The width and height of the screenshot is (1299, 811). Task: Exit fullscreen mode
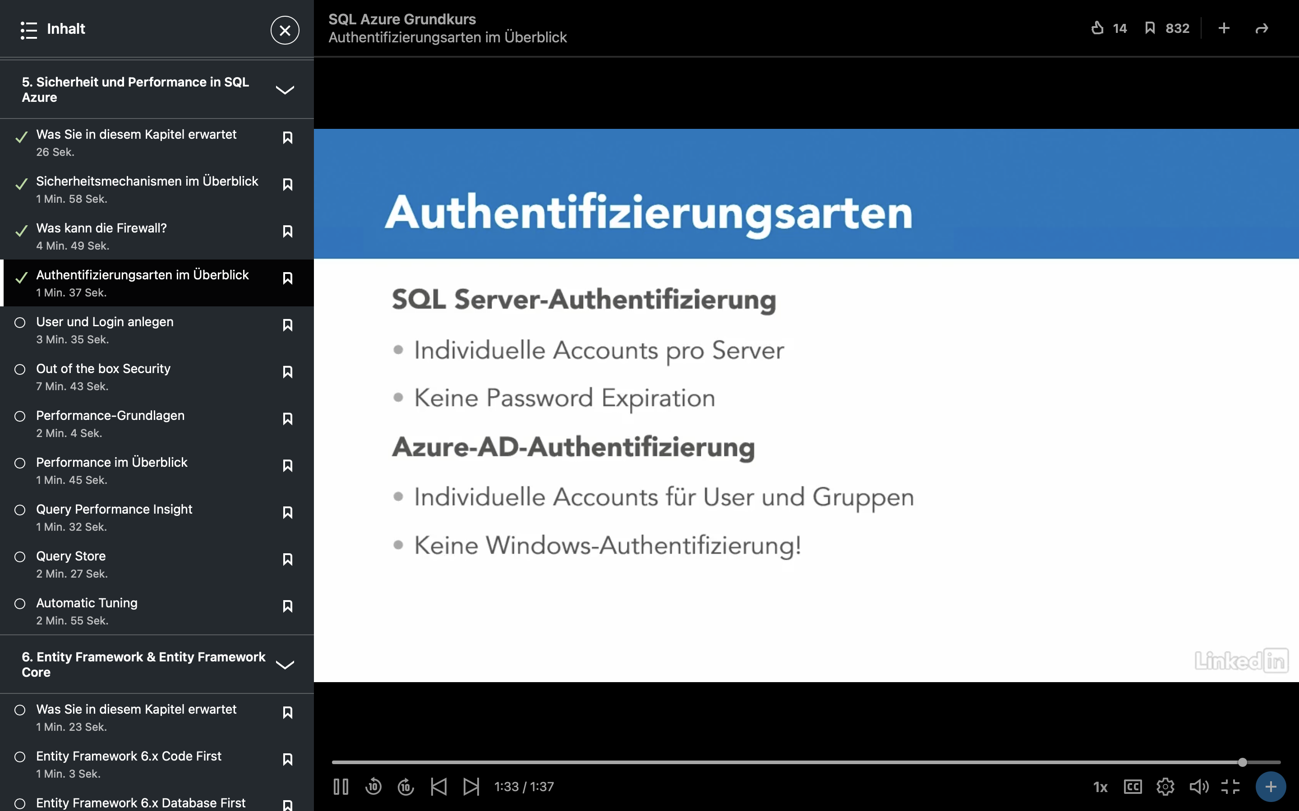point(1230,787)
